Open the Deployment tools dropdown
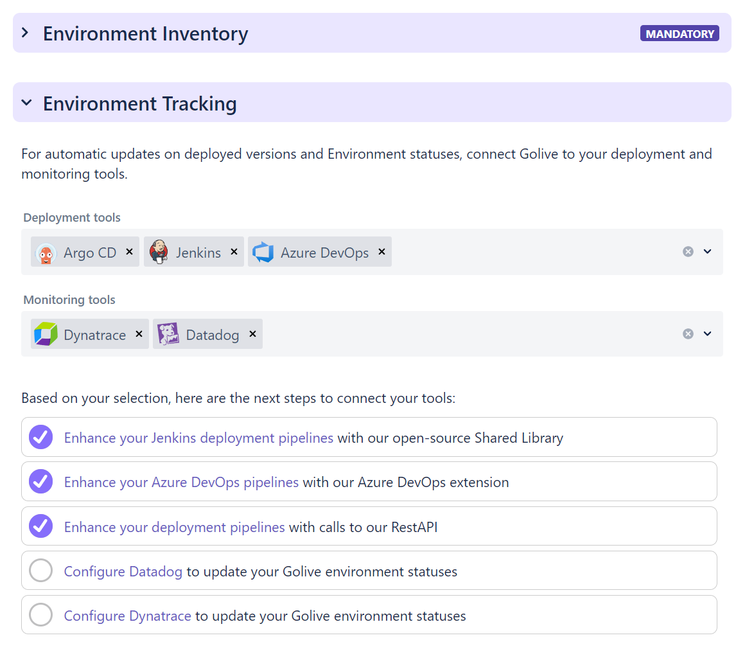The height and width of the screenshot is (649, 745). [x=708, y=252]
